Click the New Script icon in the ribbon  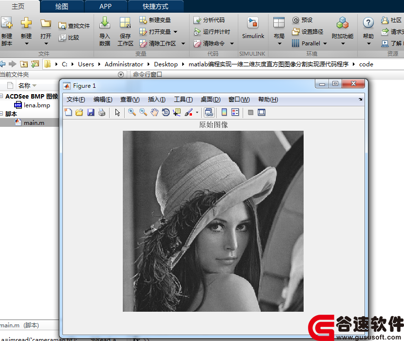7,23
